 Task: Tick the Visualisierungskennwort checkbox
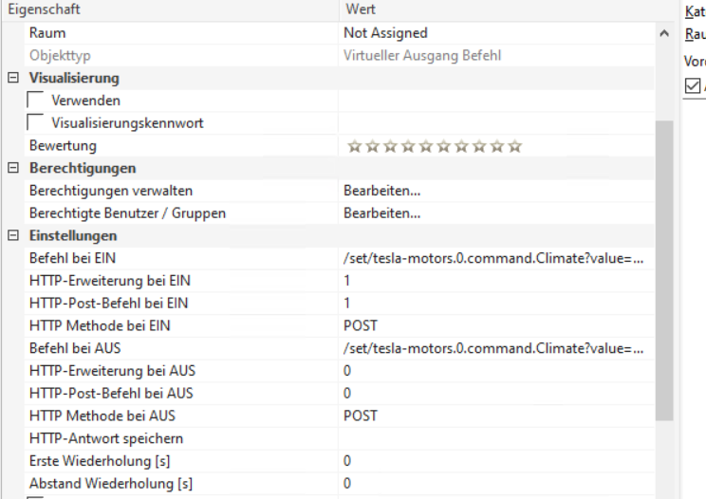[x=37, y=122]
